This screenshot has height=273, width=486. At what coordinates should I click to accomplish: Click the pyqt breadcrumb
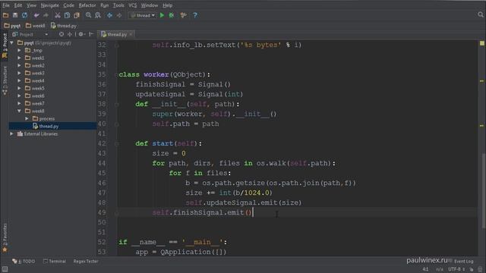tap(12, 26)
